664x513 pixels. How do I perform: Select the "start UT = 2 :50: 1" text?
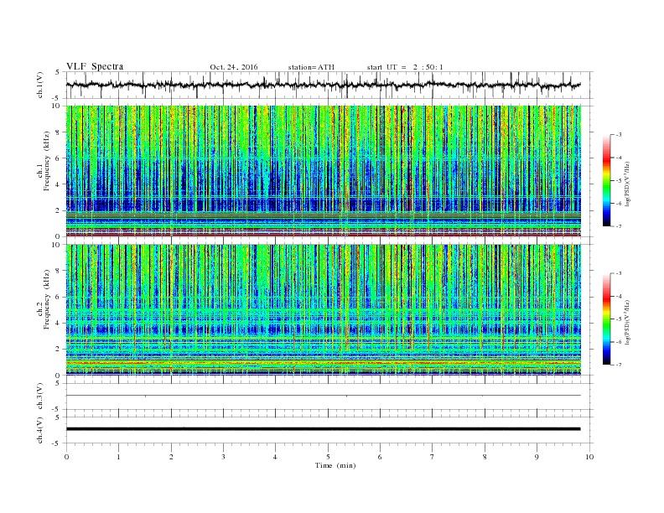[x=405, y=67]
